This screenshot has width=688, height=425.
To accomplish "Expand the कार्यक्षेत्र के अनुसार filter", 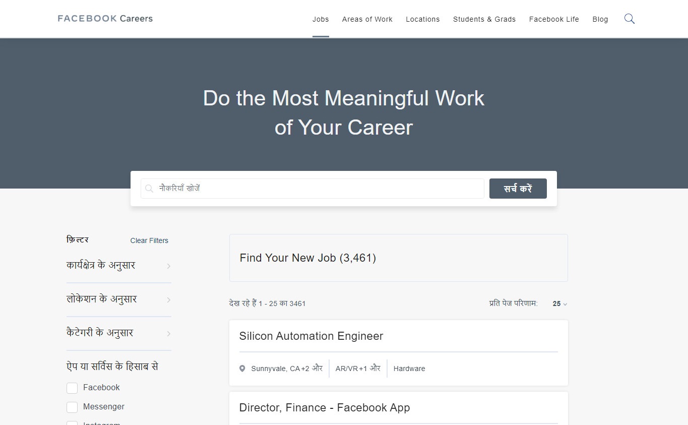I will 118,266.
